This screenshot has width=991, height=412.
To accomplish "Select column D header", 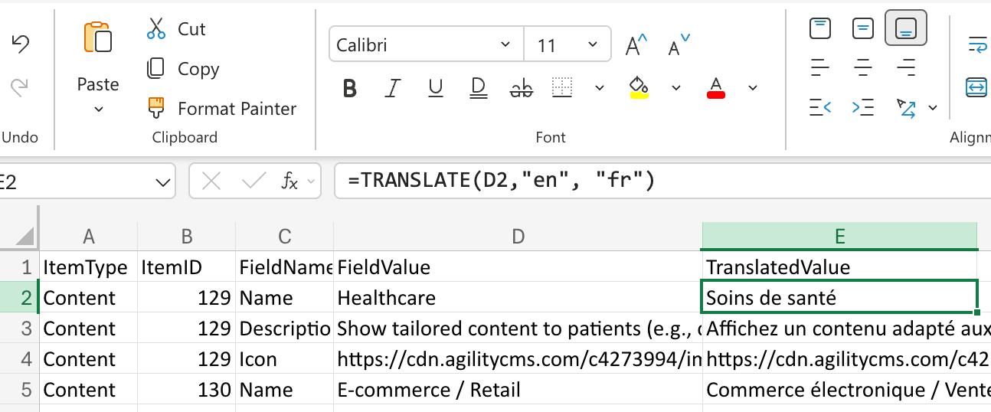I will point(518,236).
